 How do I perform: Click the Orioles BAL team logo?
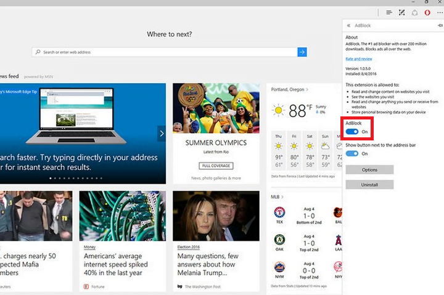(337, 212)
